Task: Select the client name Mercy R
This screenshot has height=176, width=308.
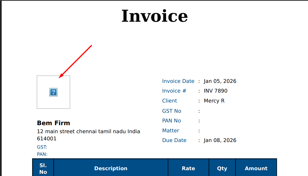Action: point(214,101)
